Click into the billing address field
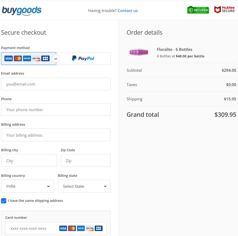The height and width of the screenshot is (236, 238). click(x=56, y=135)
